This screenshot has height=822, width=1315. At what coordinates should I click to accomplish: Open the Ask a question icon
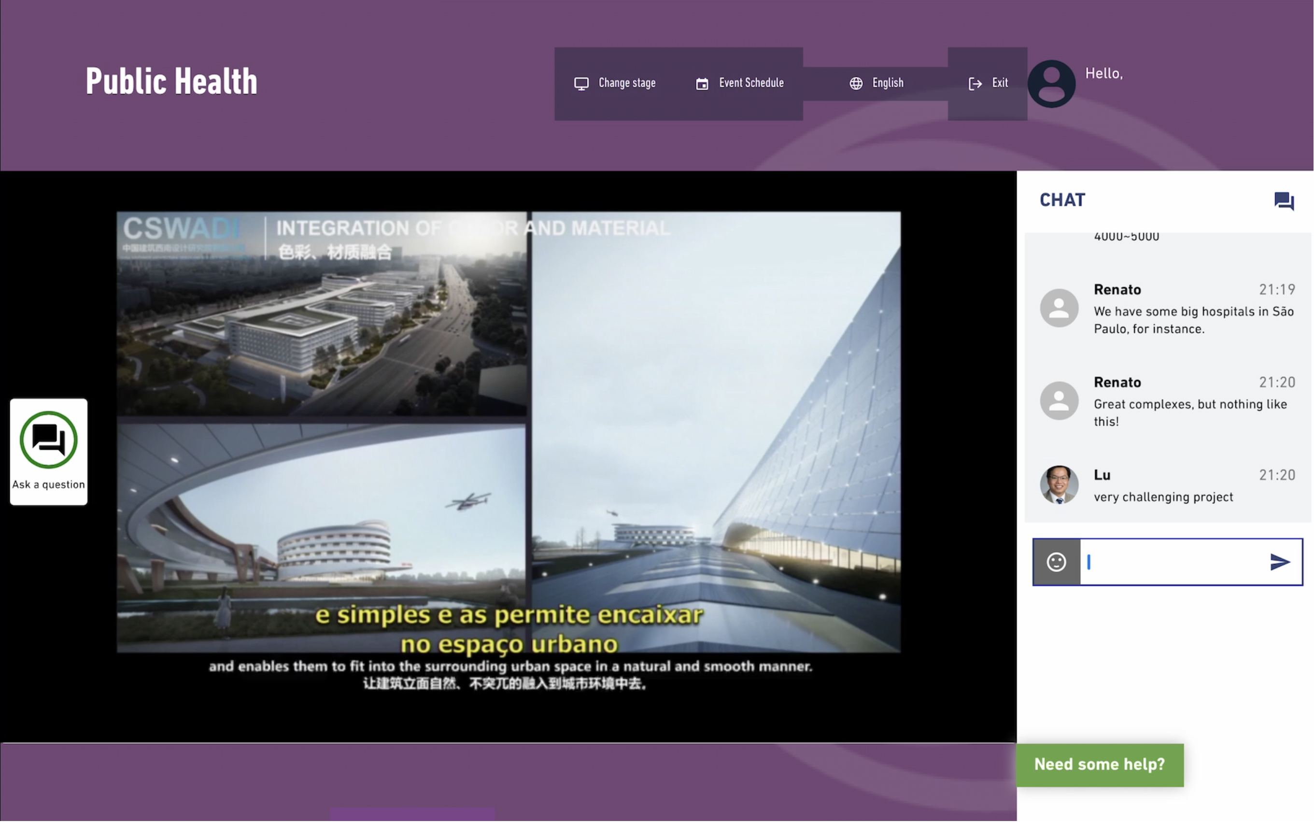pos(48,440)
